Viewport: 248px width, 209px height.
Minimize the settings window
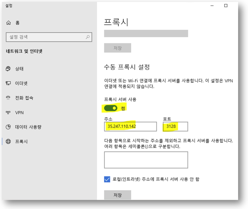[x=212, y=6]
